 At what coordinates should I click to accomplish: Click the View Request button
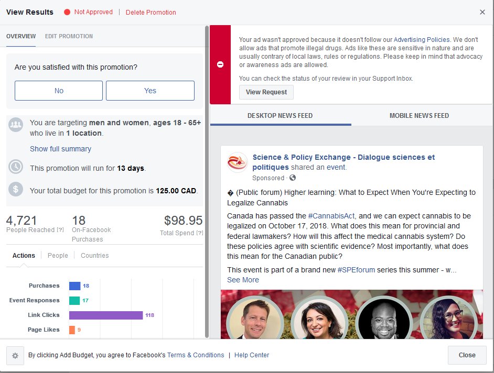(266, 92)
